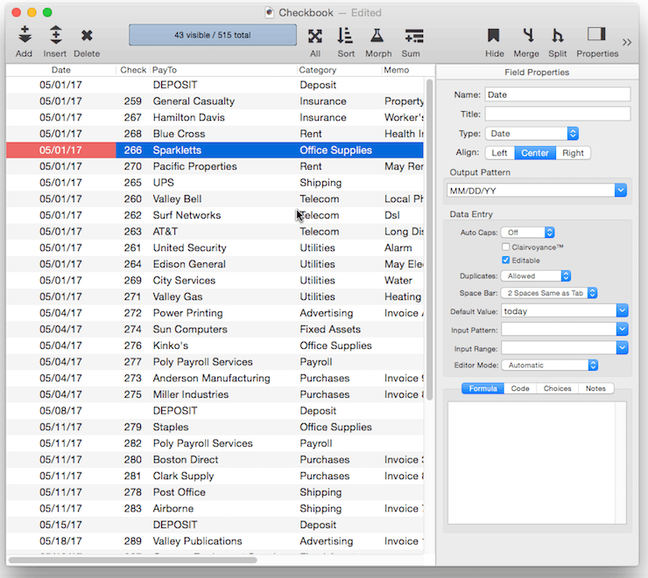Click the horizontal scrollbar at bottom
The width and height of the screenshot is (648, 578).
pos(132,560)
